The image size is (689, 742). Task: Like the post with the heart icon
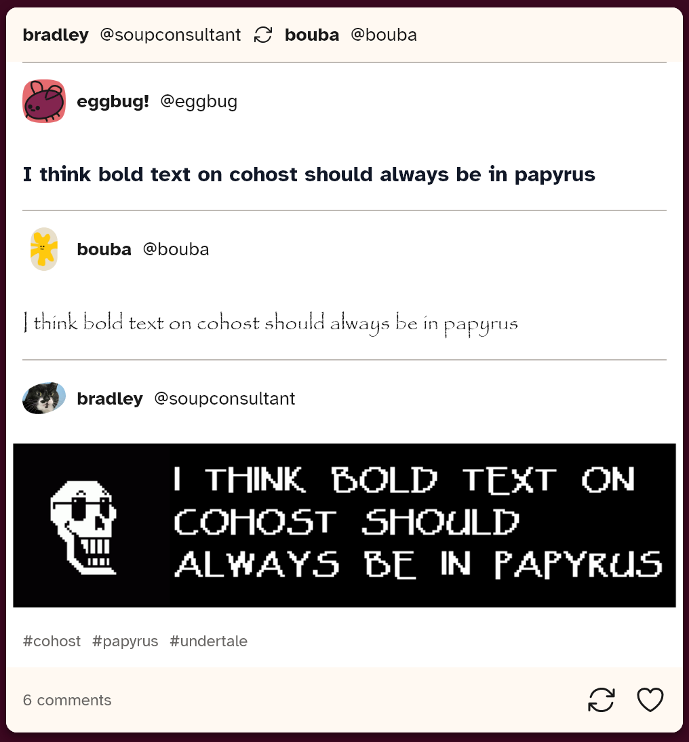pyautogui.click(x=650, y=700)
